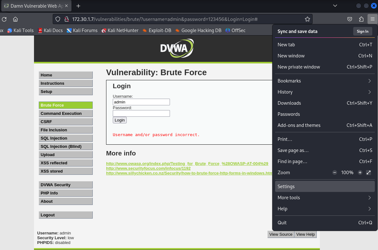Open the Setup page
The height and width of the screenshot is (250, 378).
(x=65, y=91)
